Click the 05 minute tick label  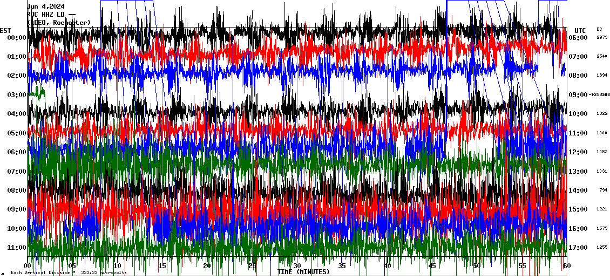[x=72, y=266]
